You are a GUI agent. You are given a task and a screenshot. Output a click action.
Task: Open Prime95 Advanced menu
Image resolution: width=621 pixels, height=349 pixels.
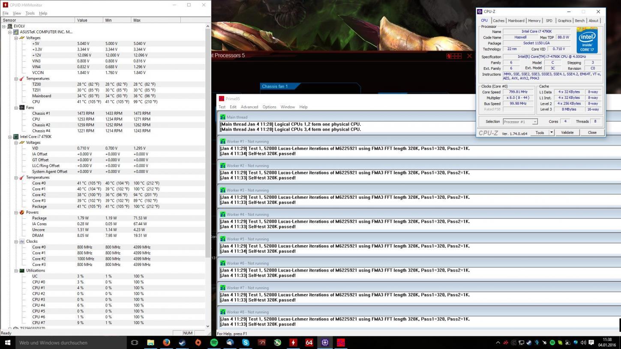[x=249, y=107]
